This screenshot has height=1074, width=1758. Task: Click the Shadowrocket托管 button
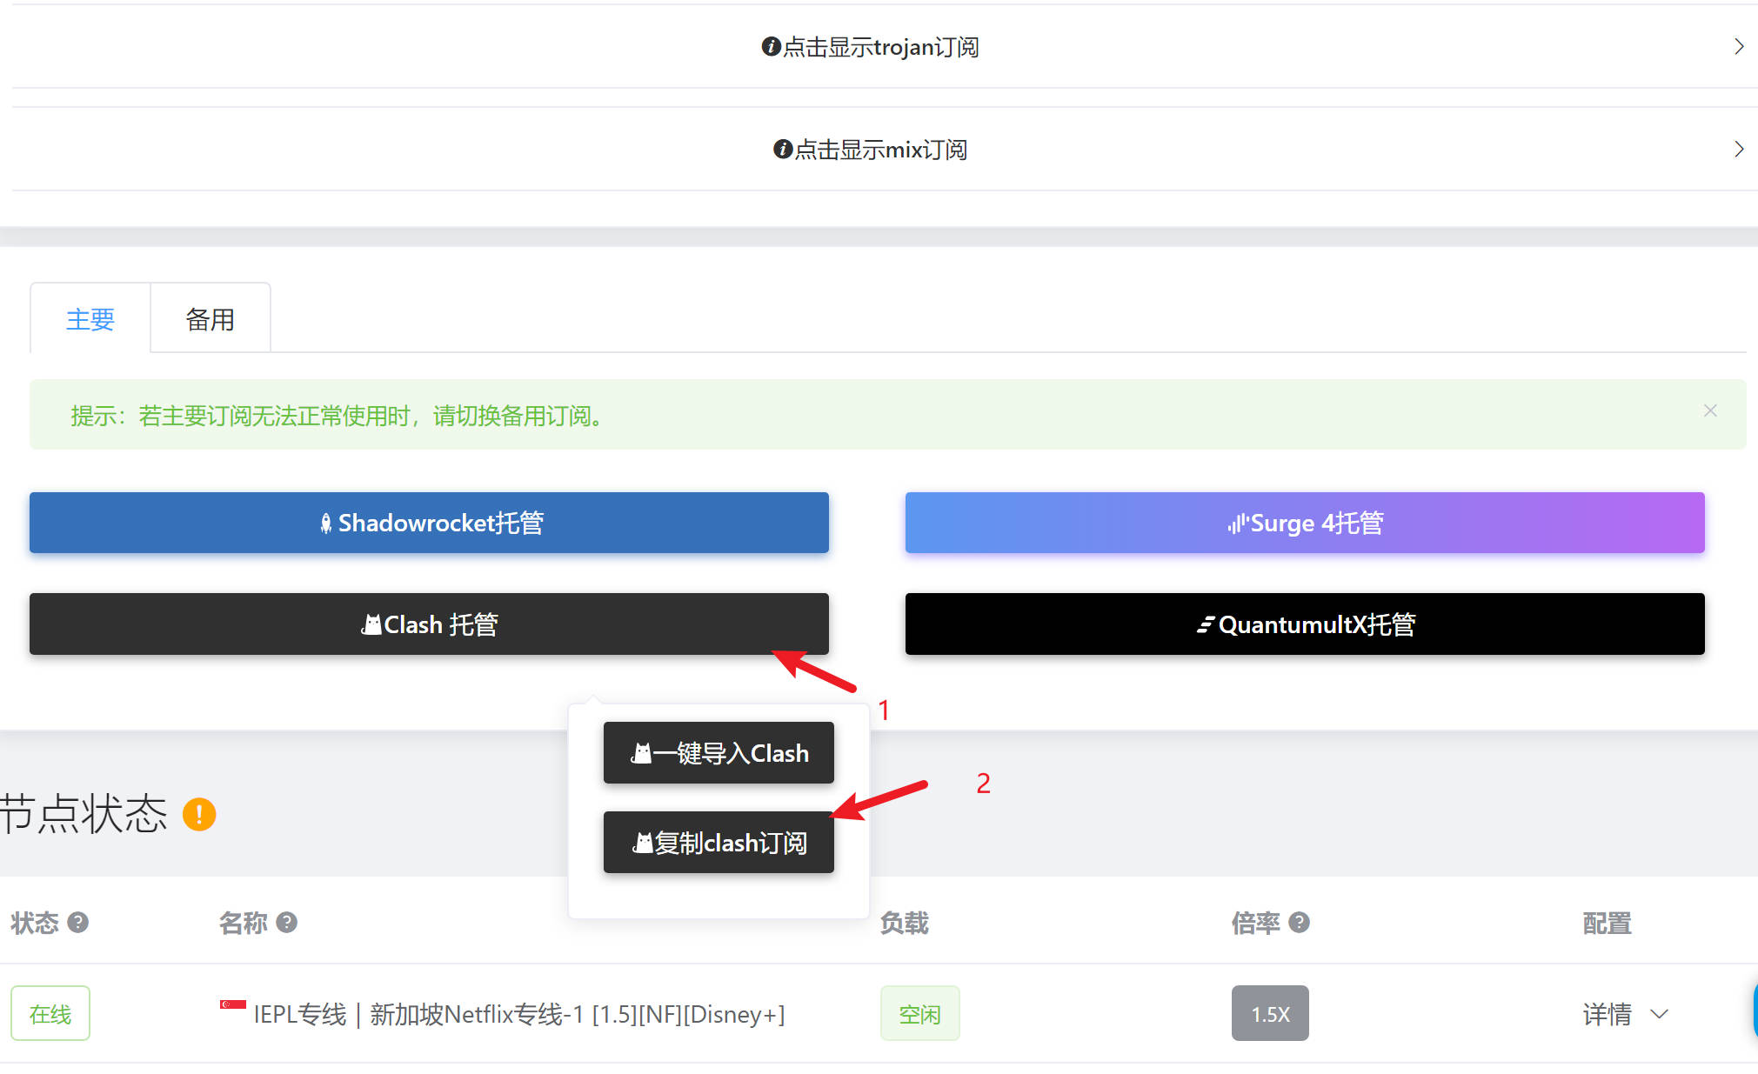click(x=429, y=523)
